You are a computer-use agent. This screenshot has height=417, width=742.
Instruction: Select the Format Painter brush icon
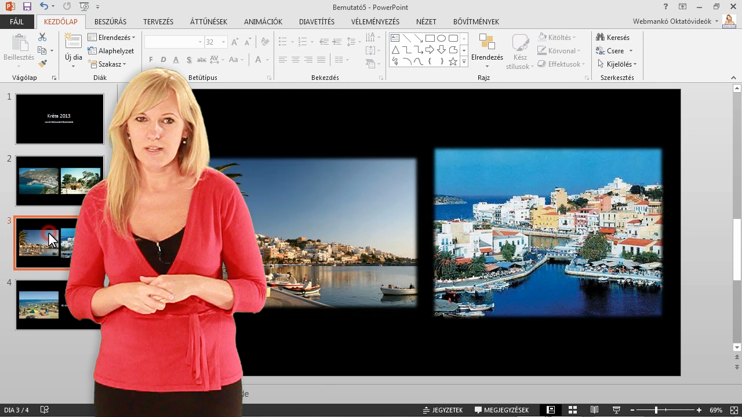tap(42, 64)
